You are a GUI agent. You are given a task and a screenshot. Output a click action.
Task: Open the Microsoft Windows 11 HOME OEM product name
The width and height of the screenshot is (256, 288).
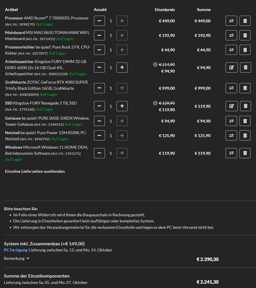pos(47,150)
